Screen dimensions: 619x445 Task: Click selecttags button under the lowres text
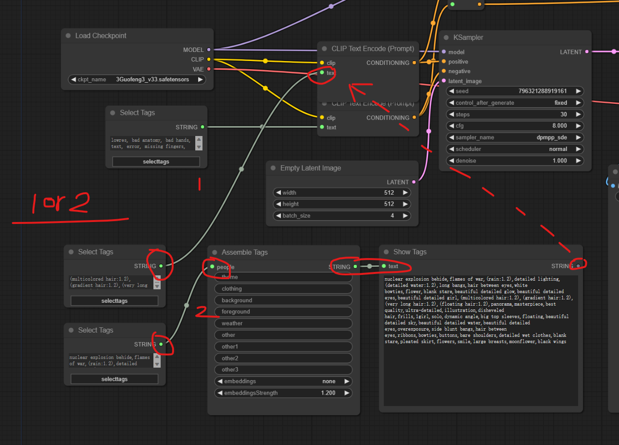coord(156,161)
